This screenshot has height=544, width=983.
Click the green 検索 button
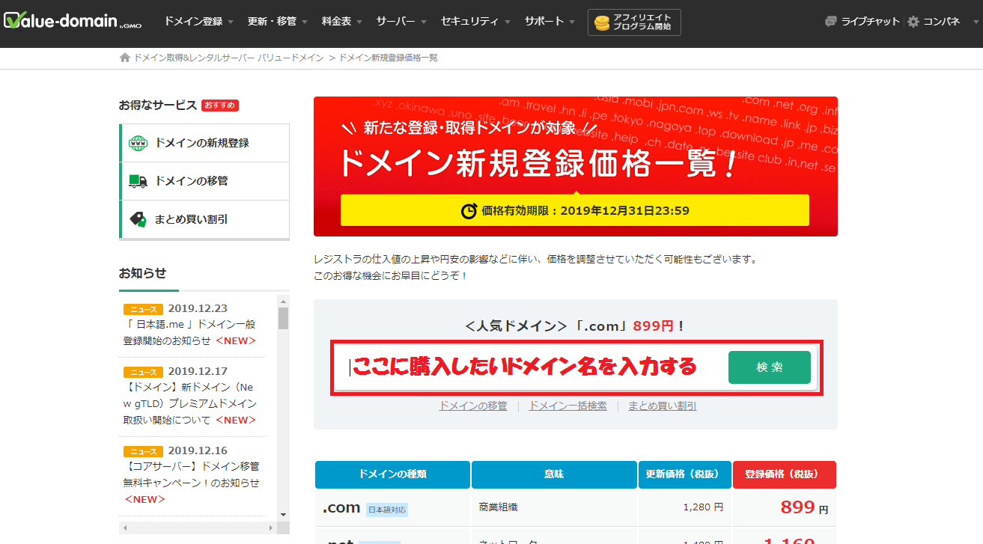[x=770, y=367]
